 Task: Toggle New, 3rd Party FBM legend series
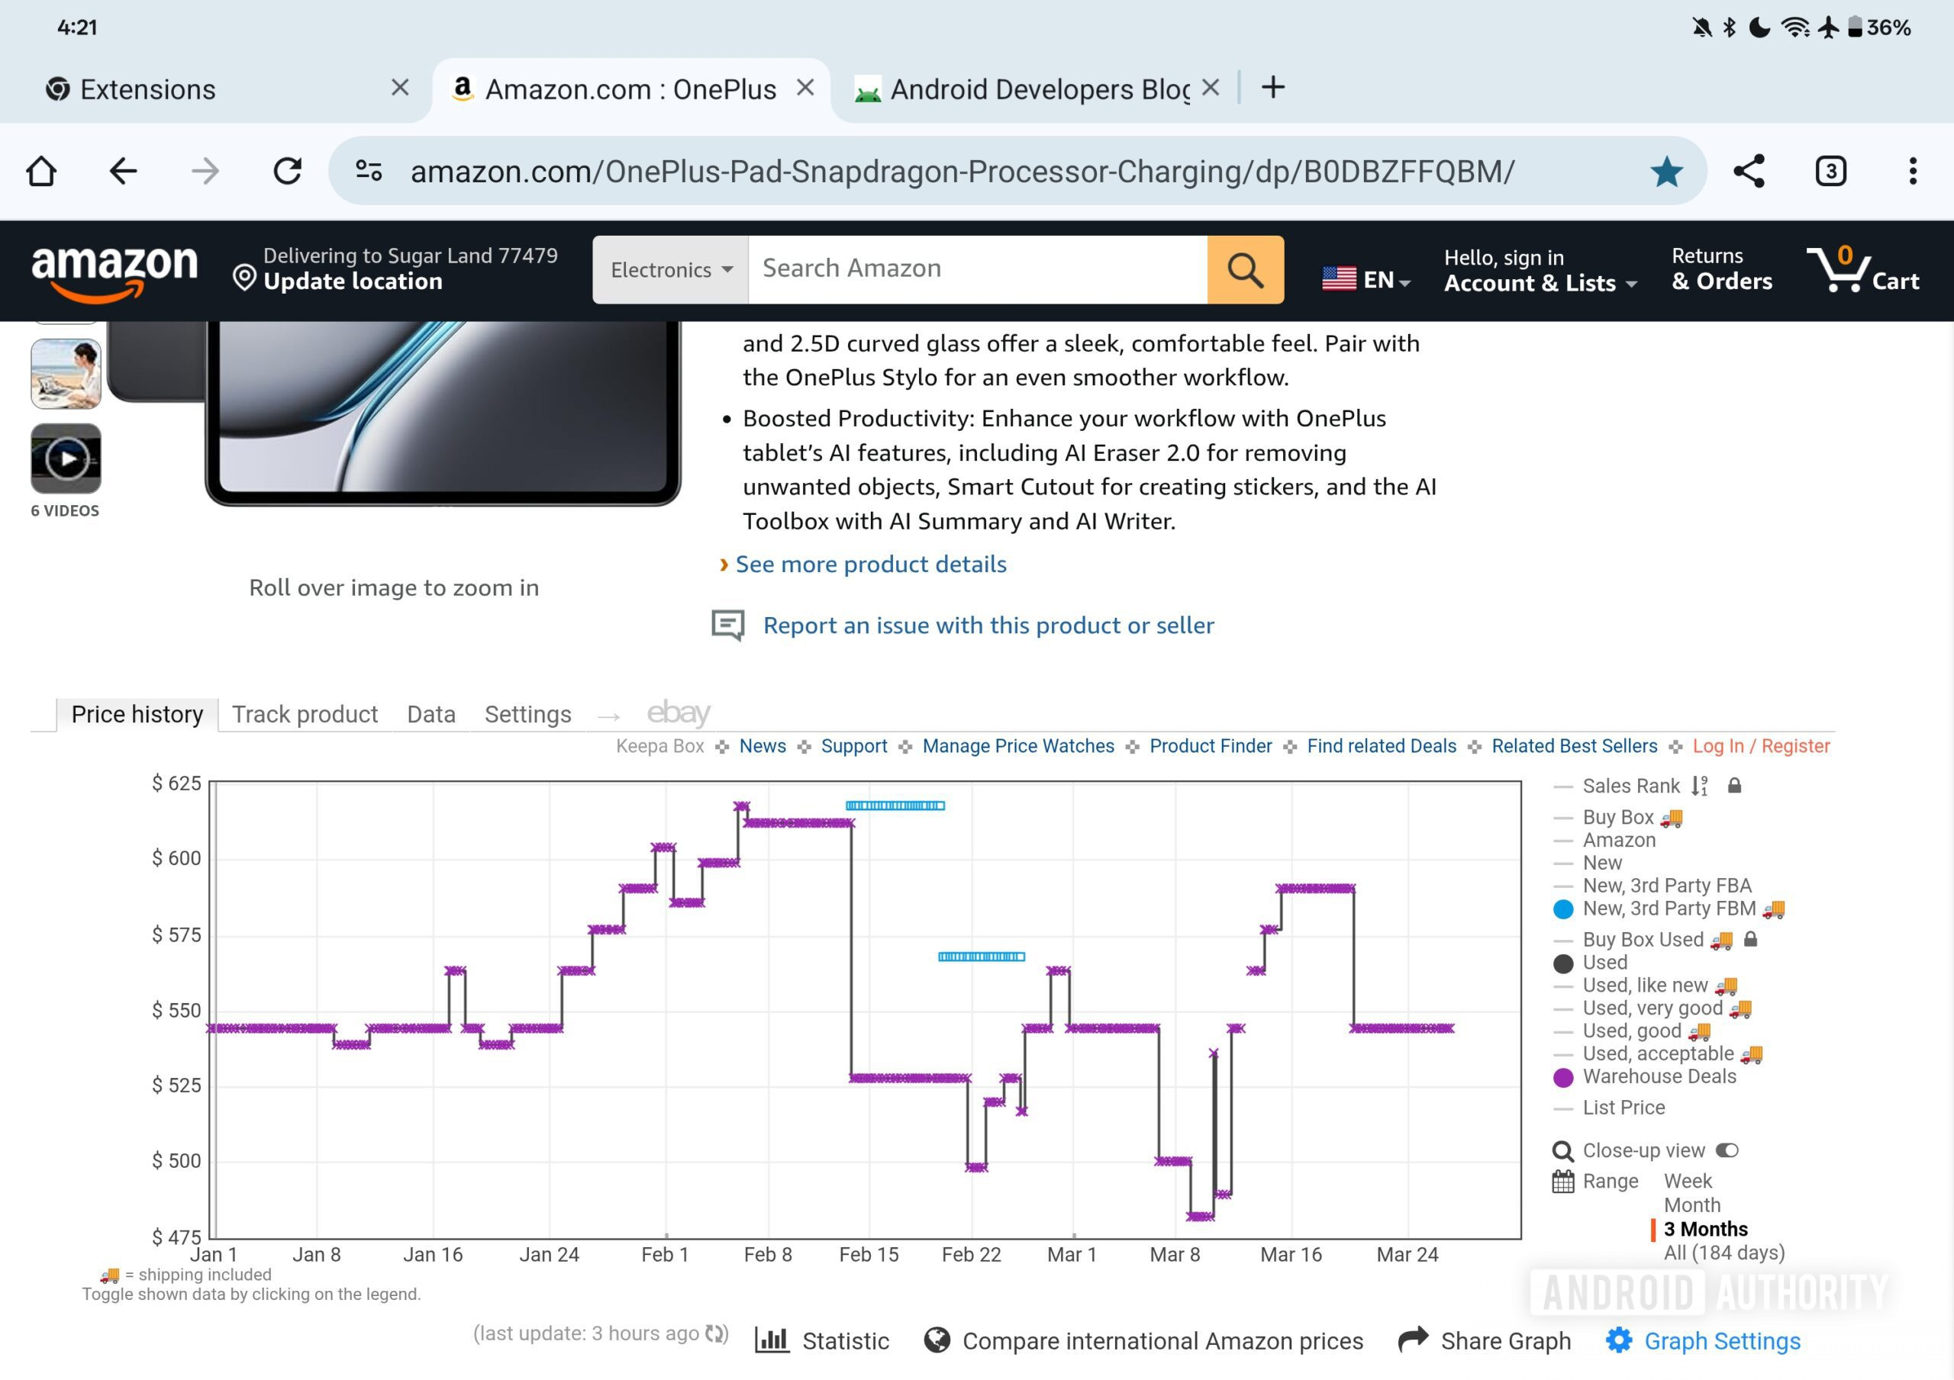click(1668, 909)
